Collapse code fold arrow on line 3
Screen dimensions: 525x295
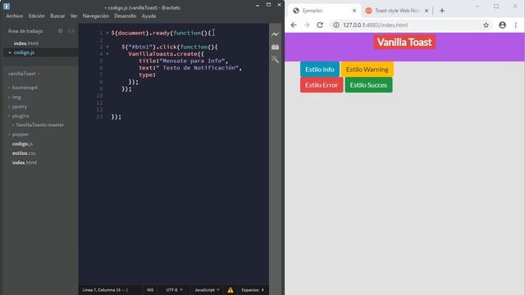(107, 48)
